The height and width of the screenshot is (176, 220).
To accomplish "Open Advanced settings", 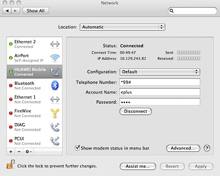I will [183, 148].
